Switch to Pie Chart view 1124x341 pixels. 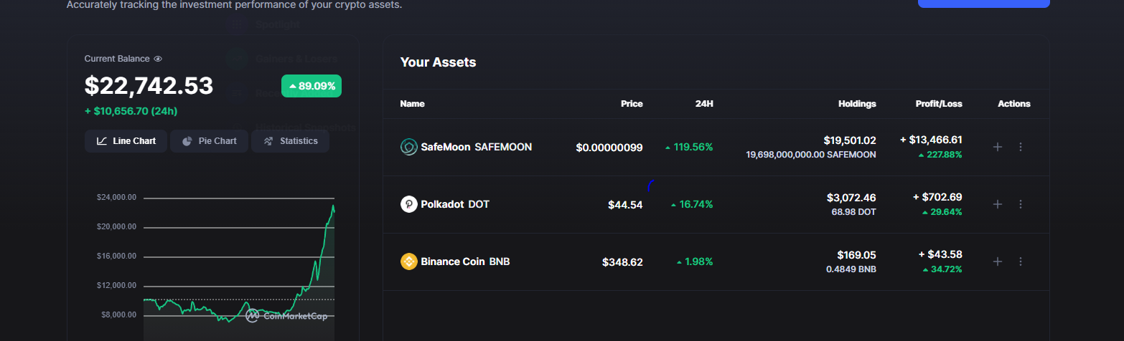click(209, 141)
